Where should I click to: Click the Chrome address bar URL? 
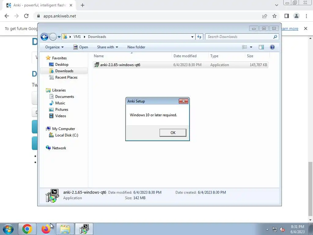(x=60, y=16)
